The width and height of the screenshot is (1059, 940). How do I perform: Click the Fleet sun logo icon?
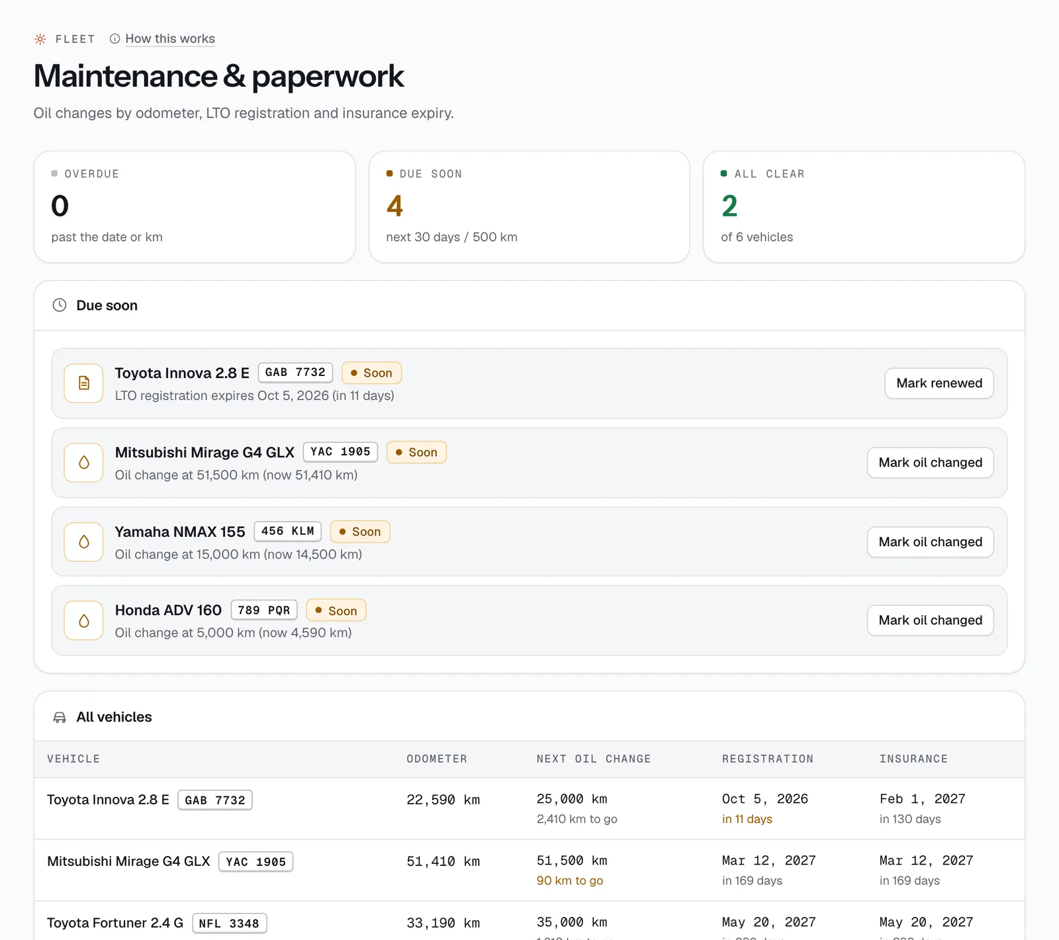pyautogui.click(x=40, y=39)
